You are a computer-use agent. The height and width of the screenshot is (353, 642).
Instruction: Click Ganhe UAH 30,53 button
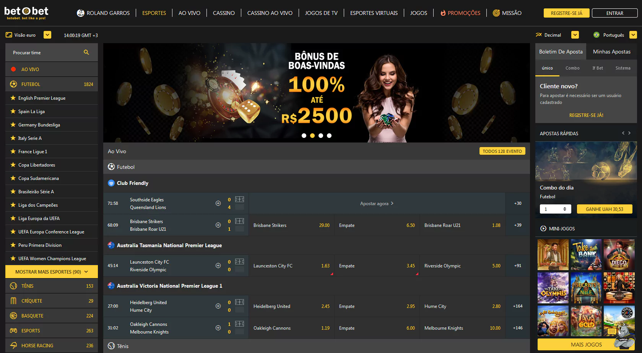click(605, 209)
